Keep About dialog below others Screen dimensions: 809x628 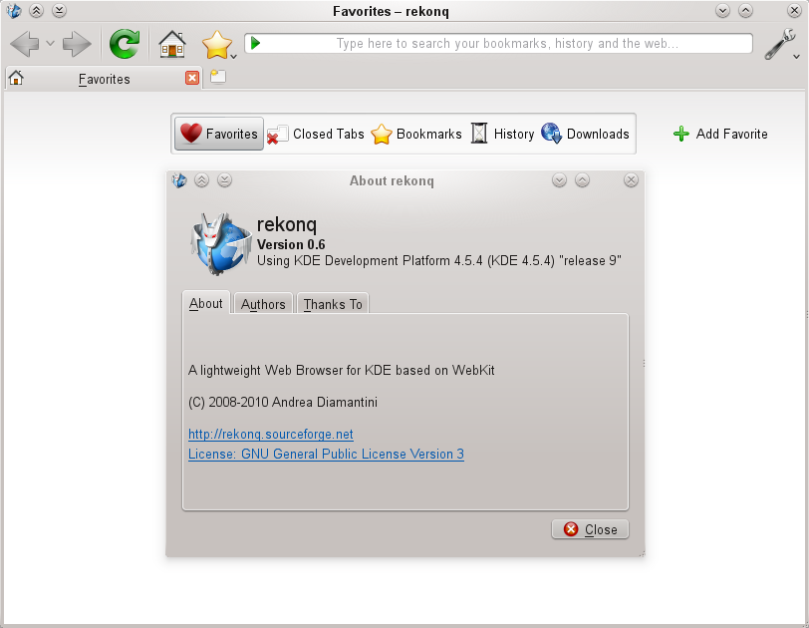(224, 180)
